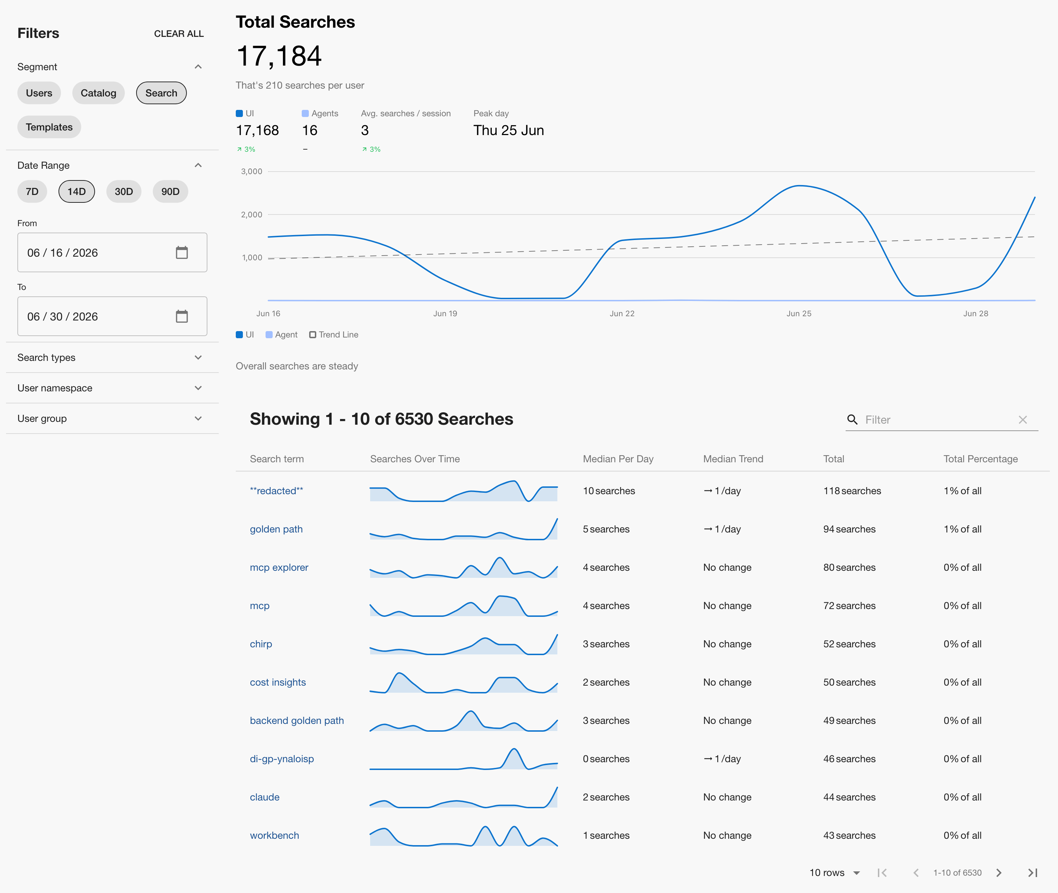The image size is (1058, 893).
Task: Open the di-gp-ynaloisp search term
Action: point(282,759)
